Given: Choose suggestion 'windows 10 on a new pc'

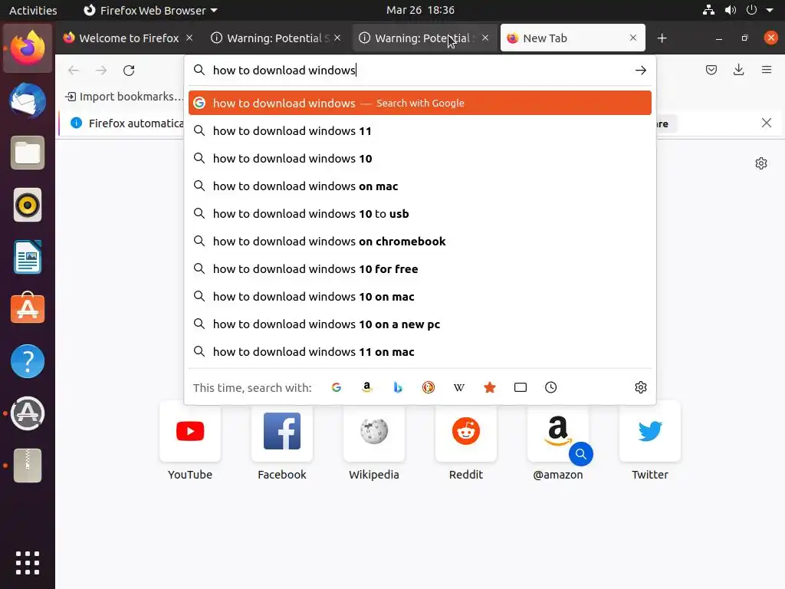Looking at the screenshot, I should click(420, 324).
